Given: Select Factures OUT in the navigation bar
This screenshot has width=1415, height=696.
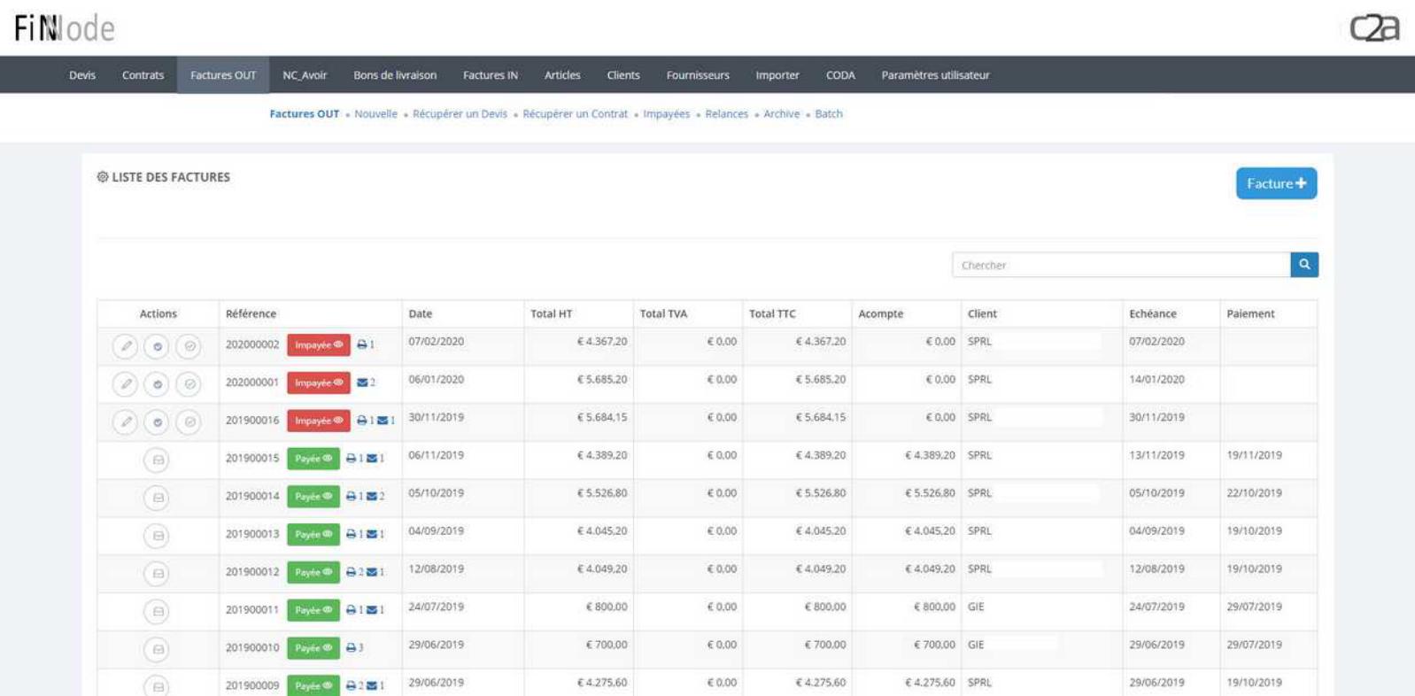Looking at the screenshot, I should coord(223,75).
